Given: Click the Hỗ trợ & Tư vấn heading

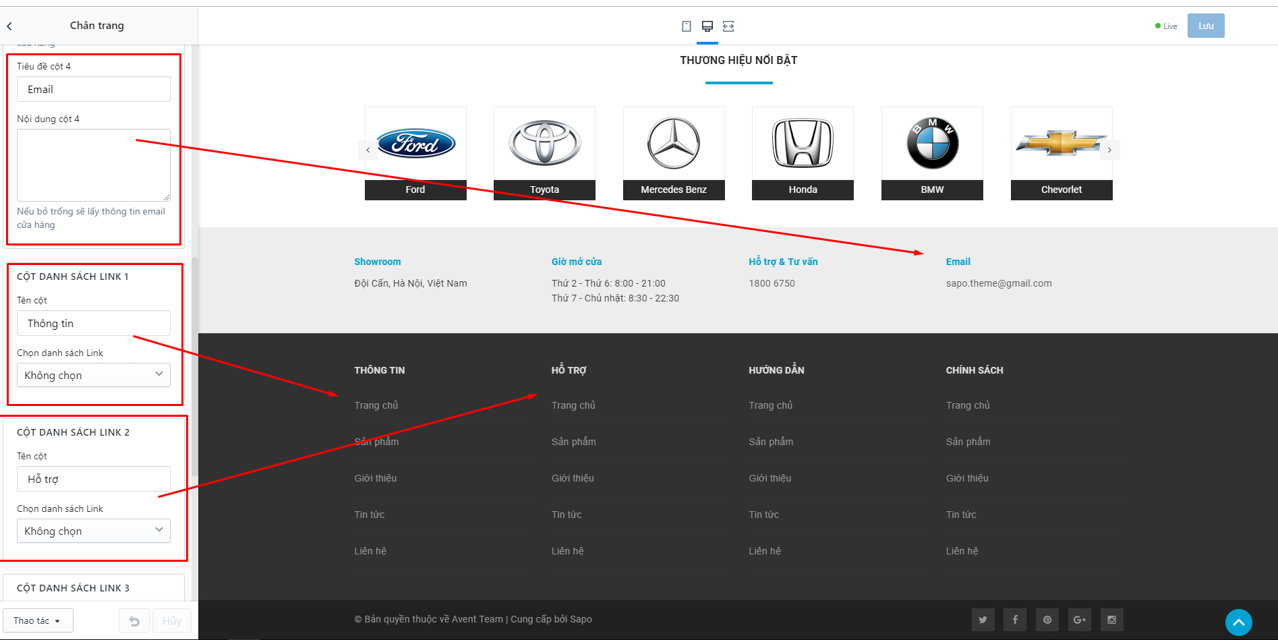Looking at the screenshot, I should click(x=783, y=262).
